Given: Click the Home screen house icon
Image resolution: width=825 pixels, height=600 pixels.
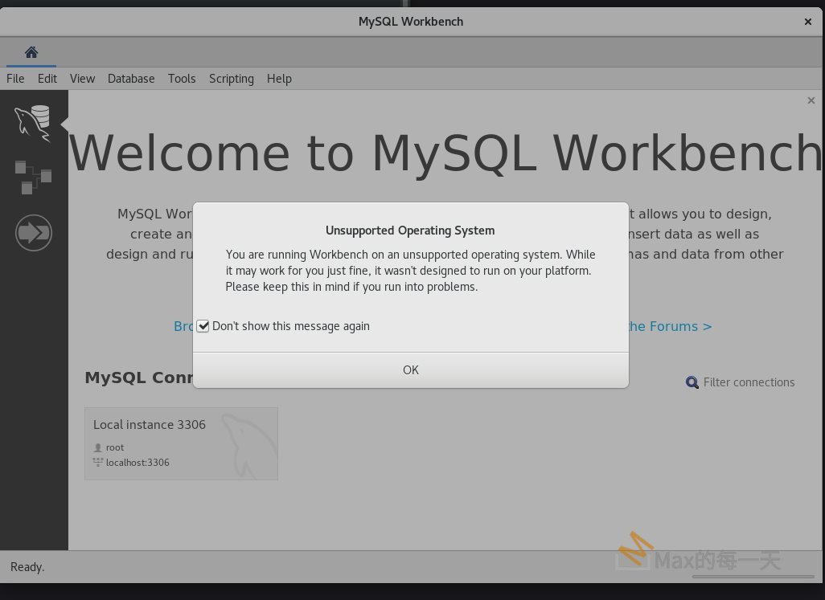Looking at the screenshot, I should 31,51.
